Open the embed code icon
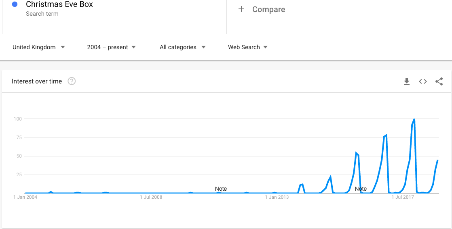 pyautogui.click(x=422, y=81)
